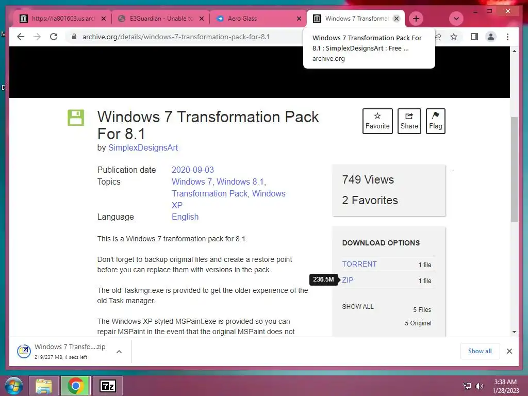Expand the download item options chevron
The height and width of the screenshot is (396, 528).
click(119, 352)
